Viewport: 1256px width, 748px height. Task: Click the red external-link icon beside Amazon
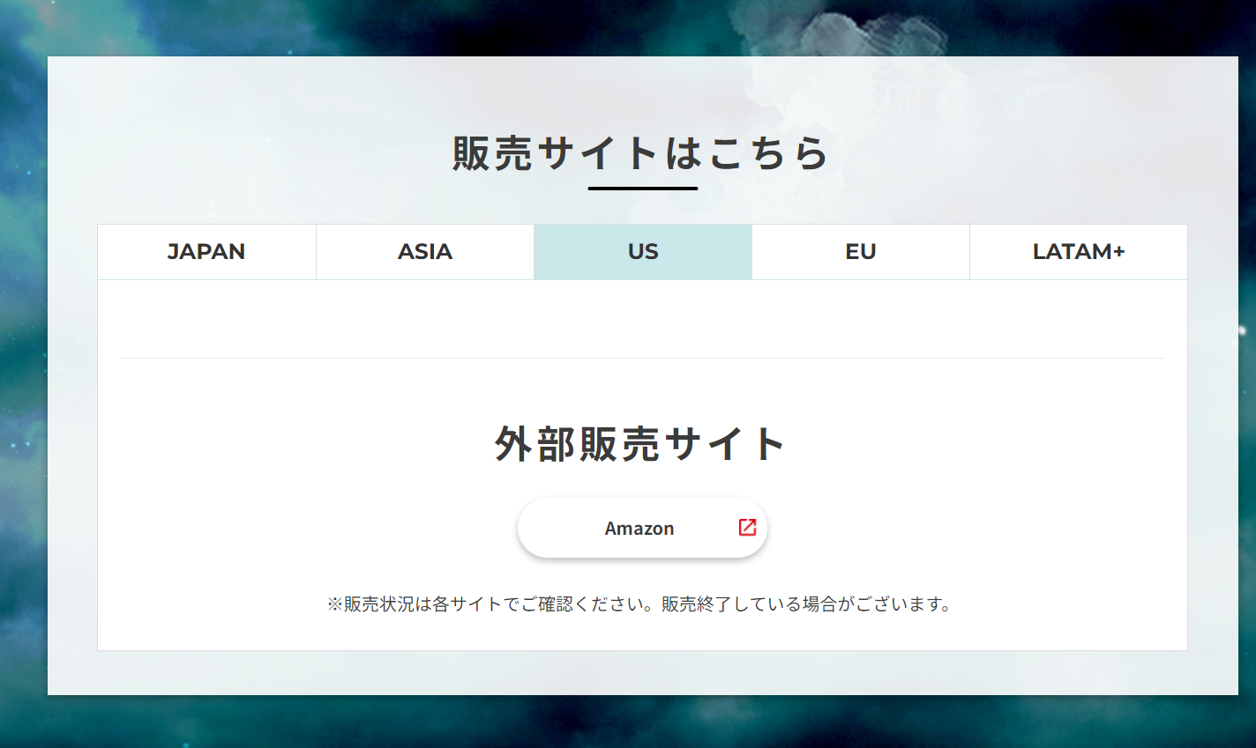point(747,527)
